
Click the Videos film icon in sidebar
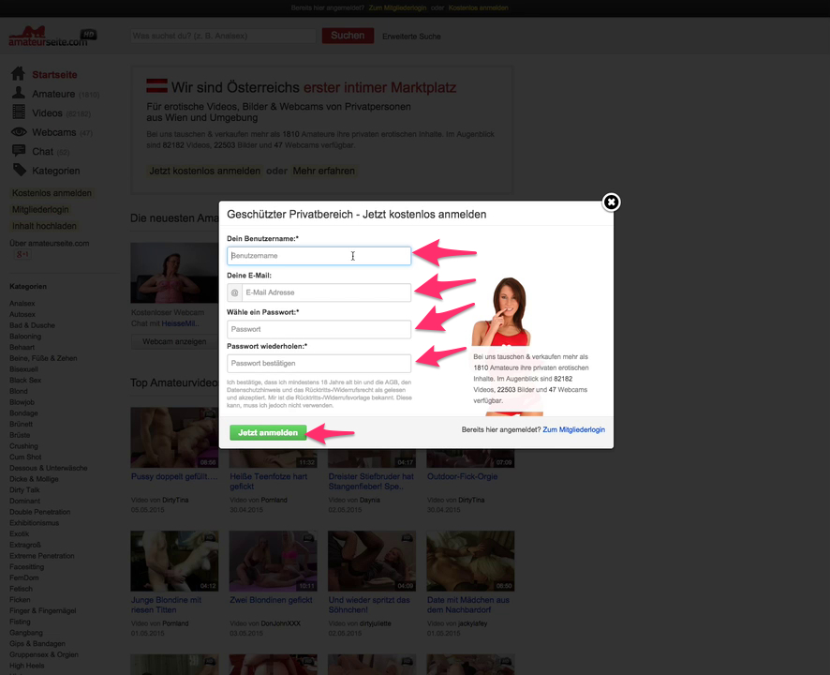(18, 112)
